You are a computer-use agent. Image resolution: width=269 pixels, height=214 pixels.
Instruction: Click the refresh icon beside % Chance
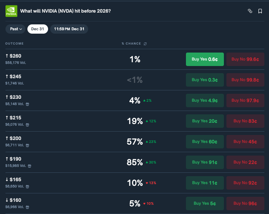click(x=145, y=44)
